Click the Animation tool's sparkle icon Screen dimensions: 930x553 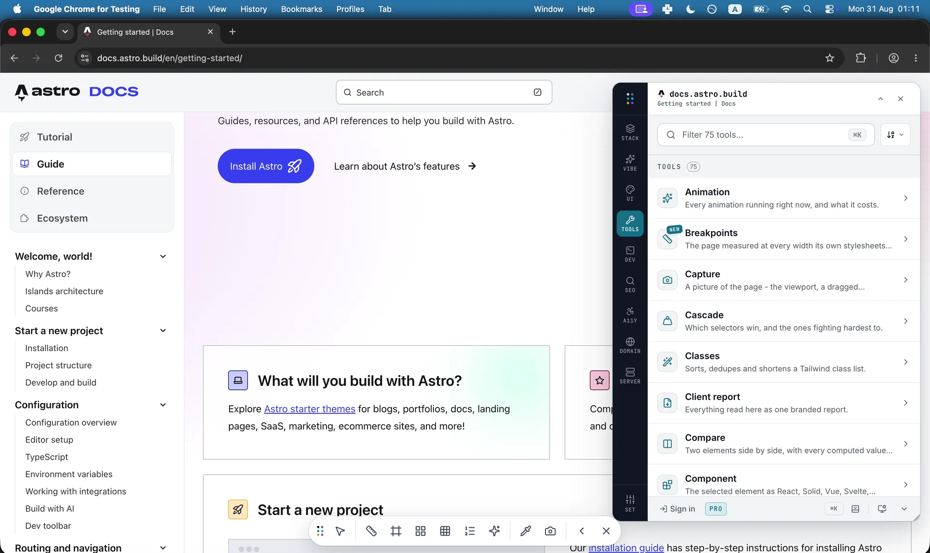tap(667, 198)
